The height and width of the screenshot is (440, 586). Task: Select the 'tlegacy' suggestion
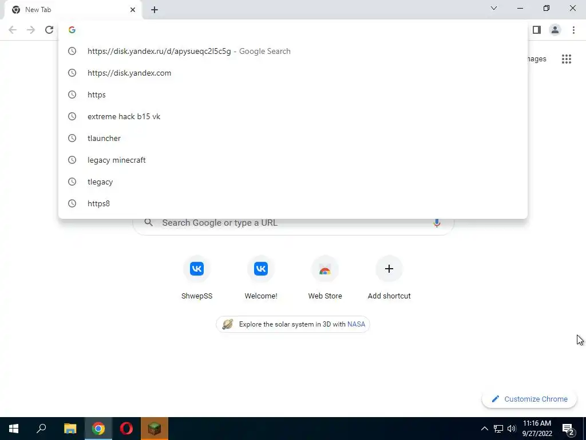pos(293,182)
